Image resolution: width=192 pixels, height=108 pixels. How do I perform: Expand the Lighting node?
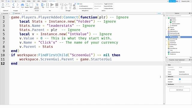(166, 29)
